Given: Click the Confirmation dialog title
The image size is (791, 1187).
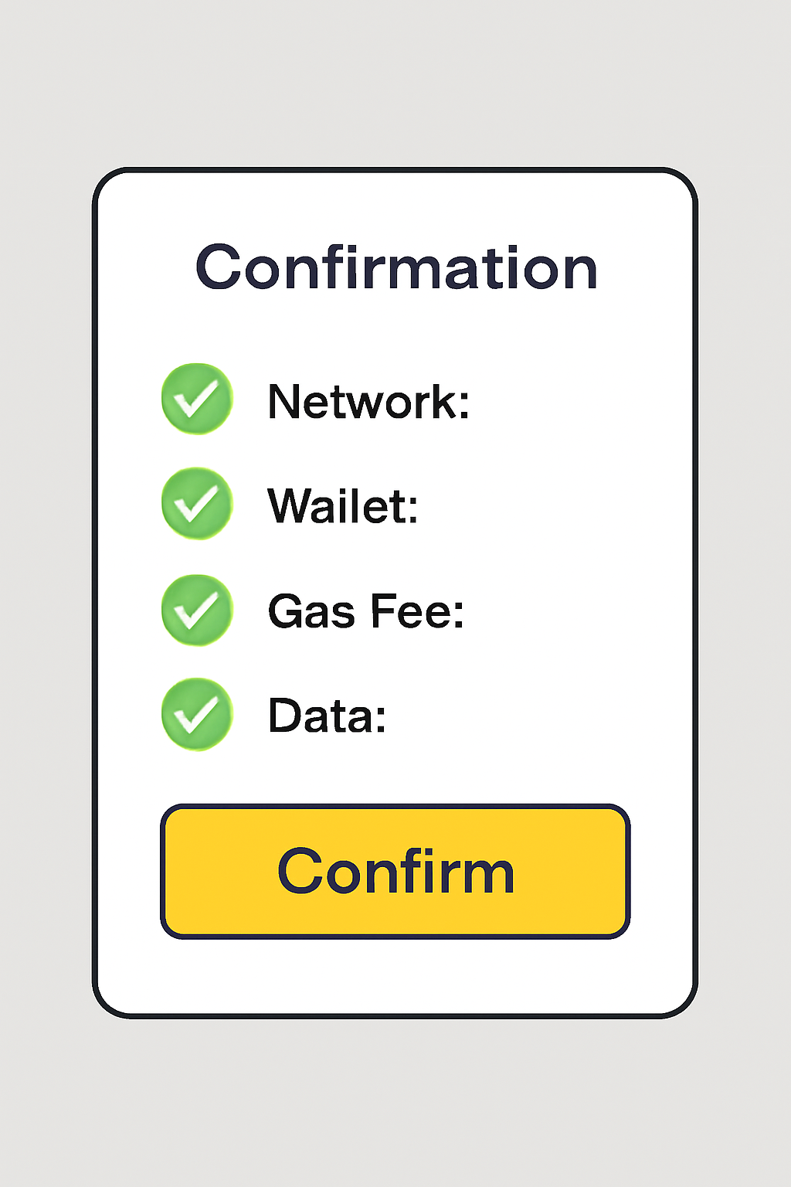Looking at the screenshot, I should pos(395,267).
